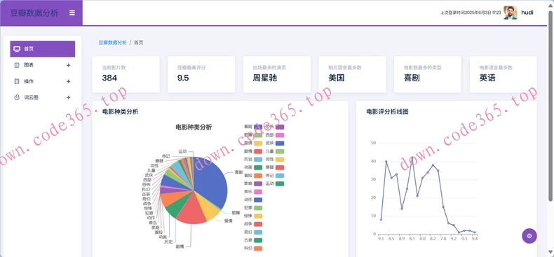Expand the 图表 menu with its plus sign
Viewport: 554px width, 257px height.
(69, 65)
